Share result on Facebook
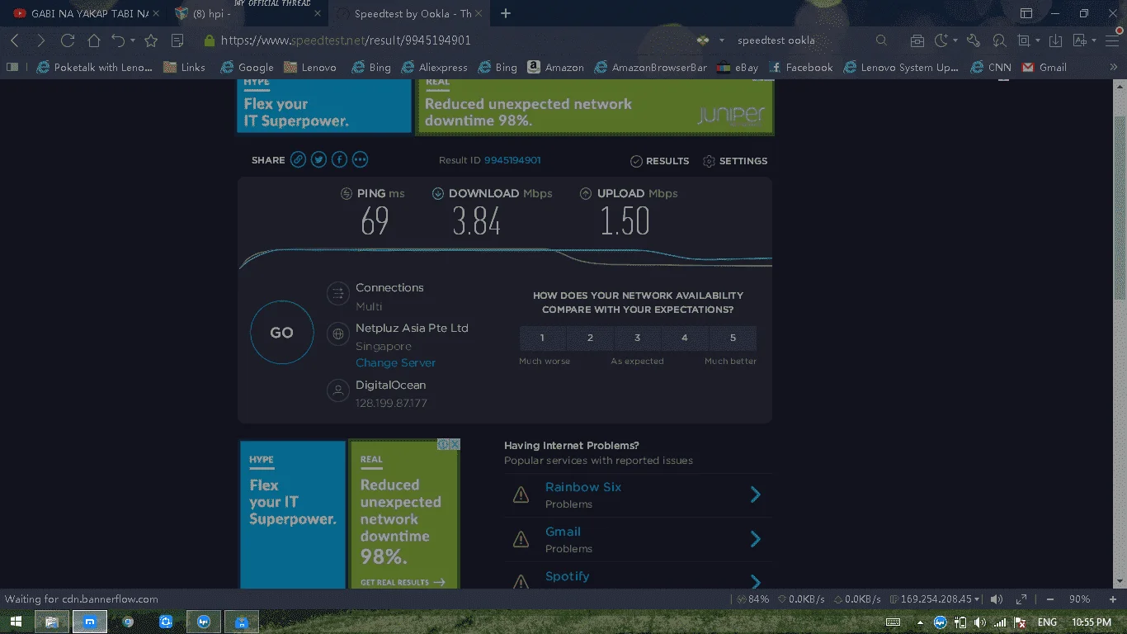Viewport: 1127px width, 634px height. click(x=339, y=160)
